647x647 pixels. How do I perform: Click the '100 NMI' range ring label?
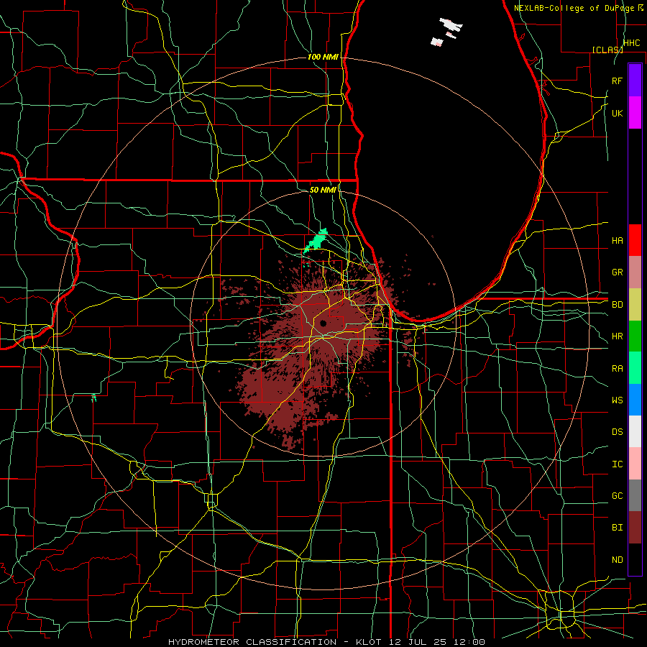pos(323,57)
